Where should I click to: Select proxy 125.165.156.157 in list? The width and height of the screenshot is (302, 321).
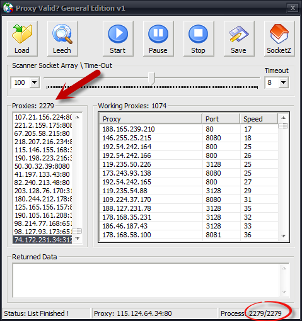[x=43, y=207]
